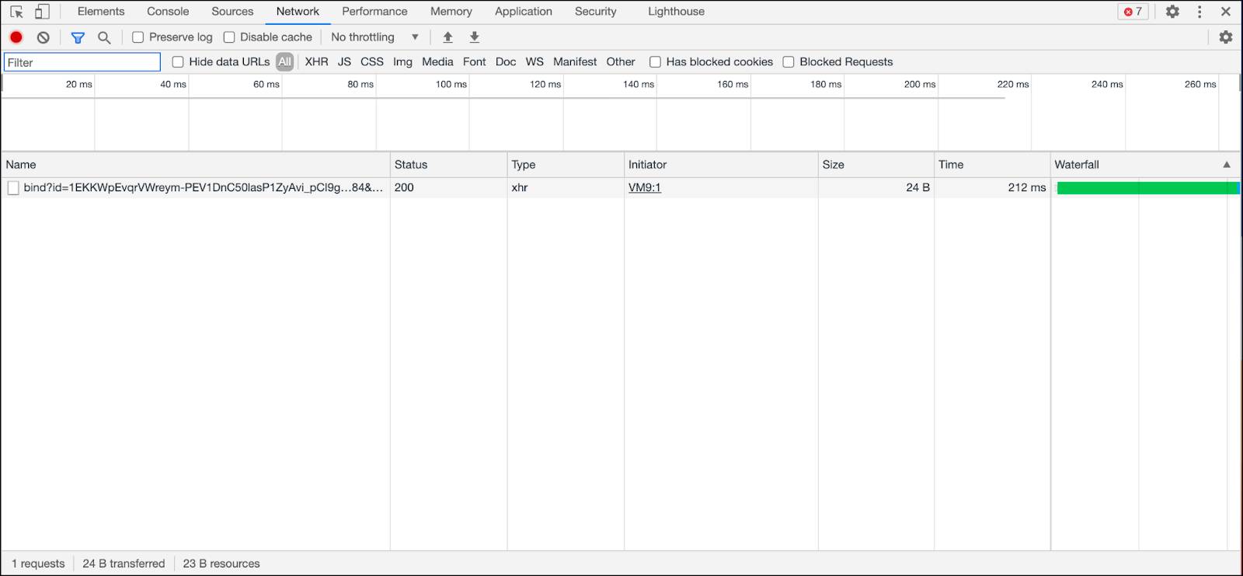This screenshot has height=576, width=1243.
Task: Sort by the Type column header
Action: [566, 165]
